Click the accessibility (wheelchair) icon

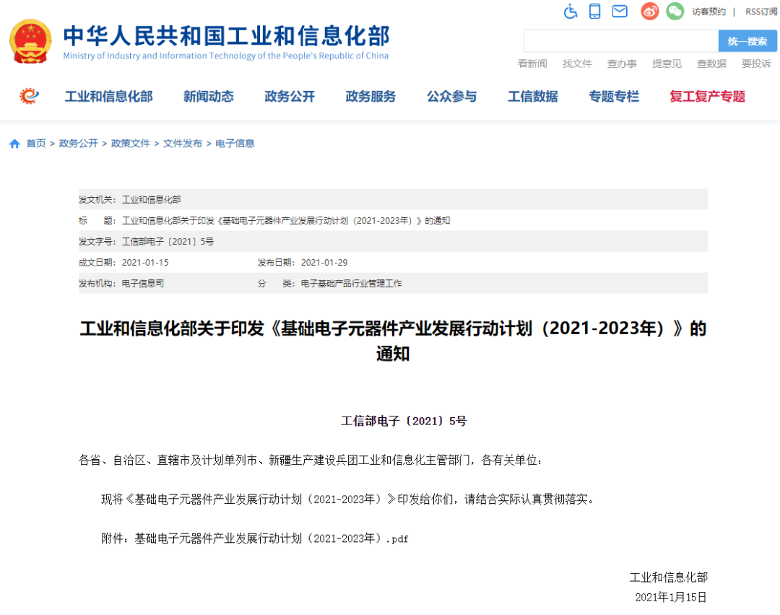pos(570,12)
